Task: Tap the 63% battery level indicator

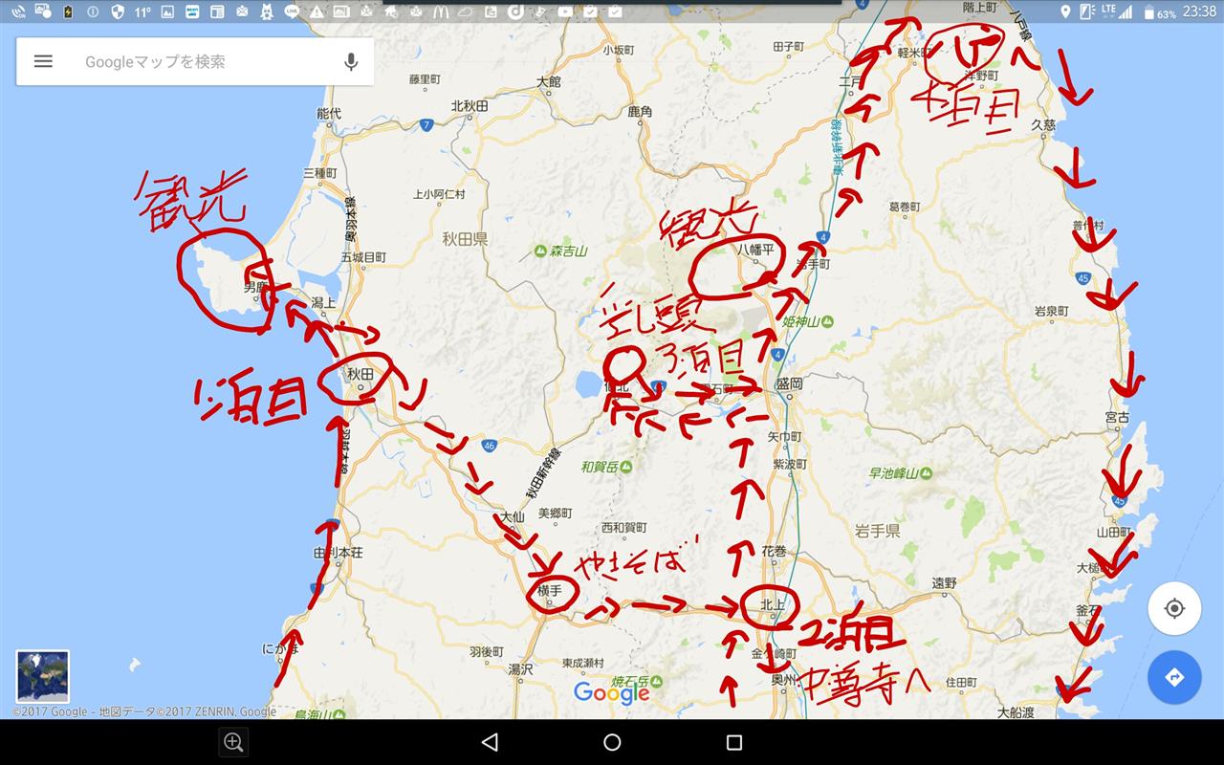Action: (x=1161, y=12)
